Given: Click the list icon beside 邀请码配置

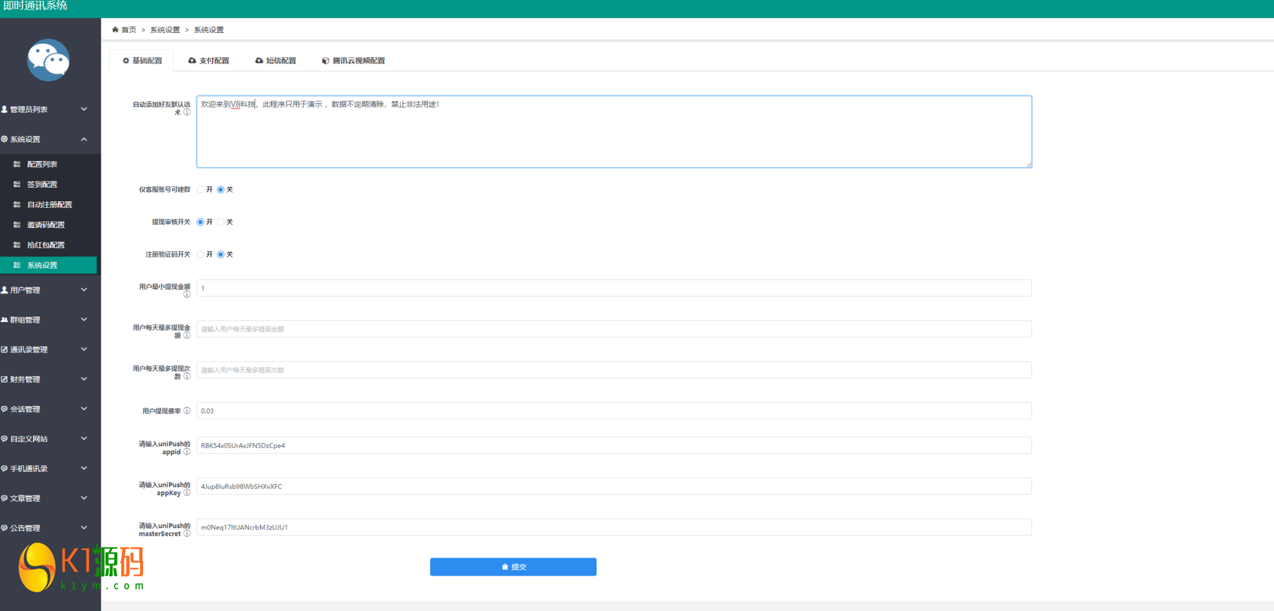Looking at the screenshot, I should coord(17,225).
